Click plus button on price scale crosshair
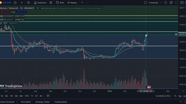 176,34
